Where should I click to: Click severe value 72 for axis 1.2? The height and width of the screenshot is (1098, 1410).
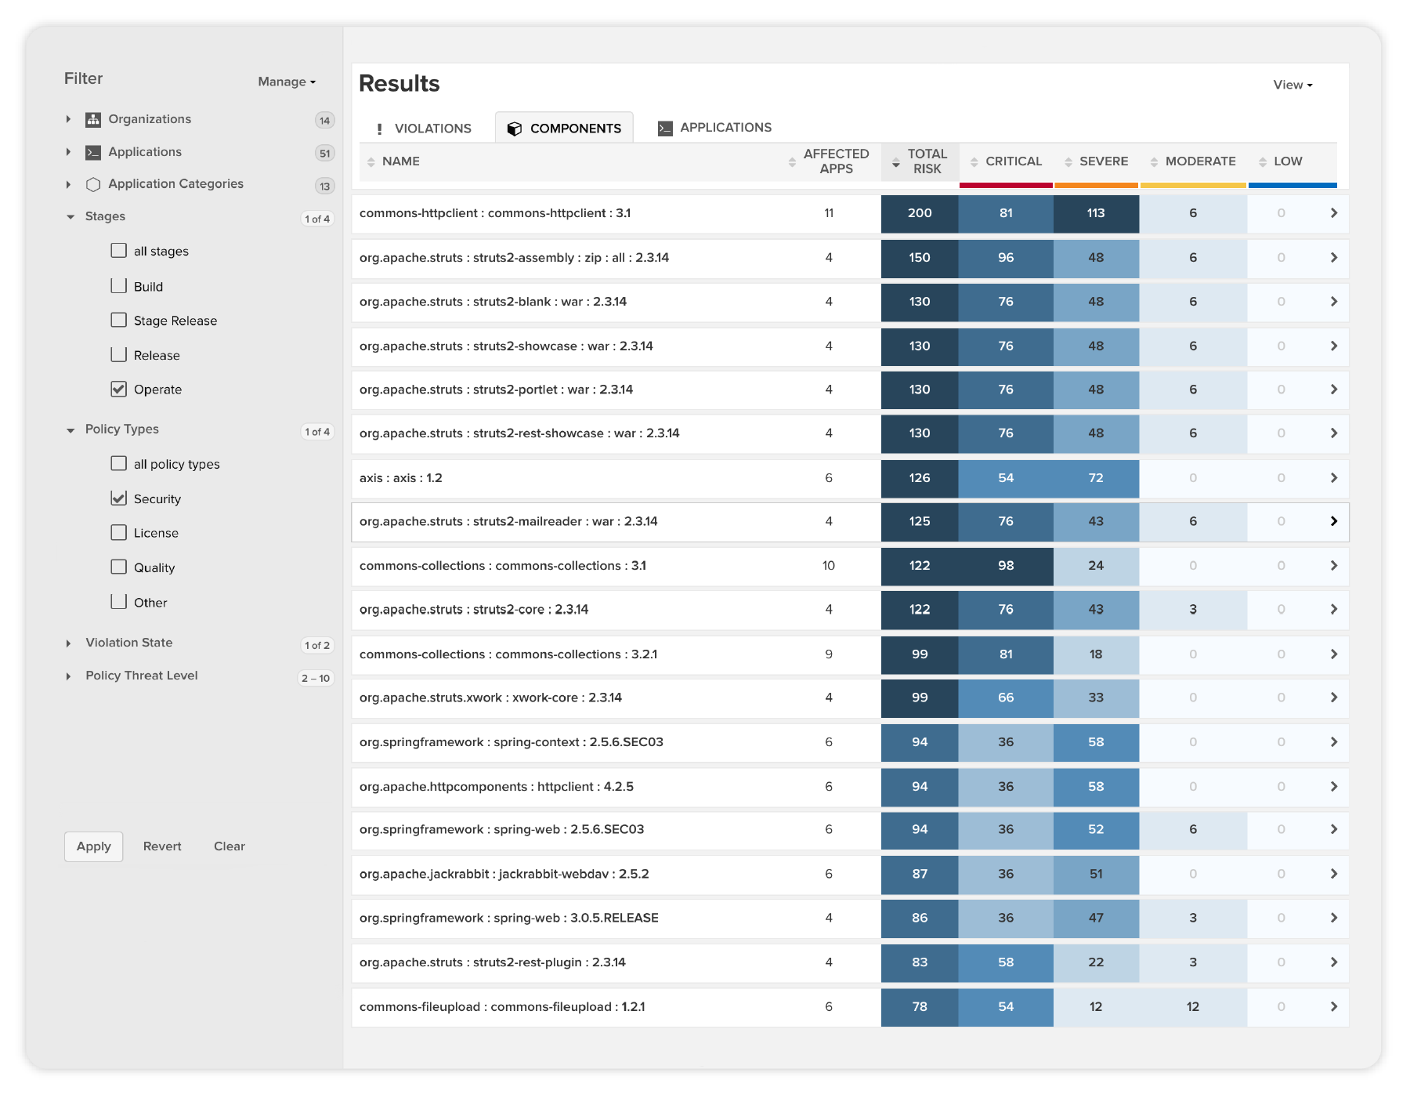point(1096,478)
